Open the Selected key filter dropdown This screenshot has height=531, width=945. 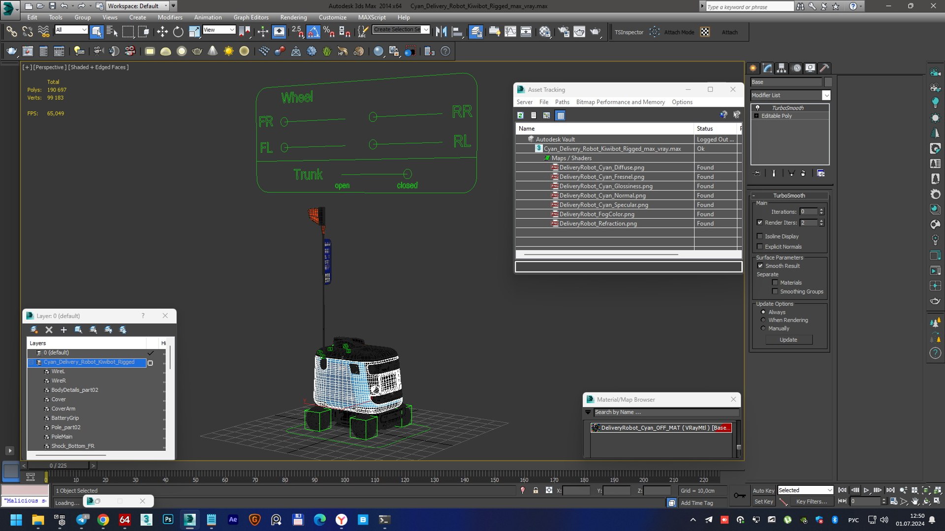click(829, 490)
